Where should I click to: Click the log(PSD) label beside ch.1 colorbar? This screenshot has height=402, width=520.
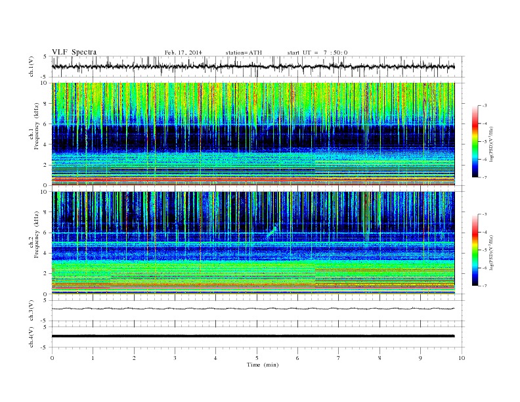[491, 144]
